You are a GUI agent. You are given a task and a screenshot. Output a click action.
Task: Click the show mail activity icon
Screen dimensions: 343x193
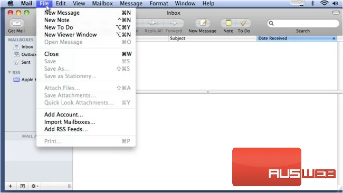[23, 186]
